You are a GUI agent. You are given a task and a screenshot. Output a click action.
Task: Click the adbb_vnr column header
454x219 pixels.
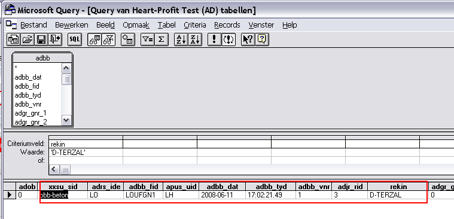(x=314, y=187)
